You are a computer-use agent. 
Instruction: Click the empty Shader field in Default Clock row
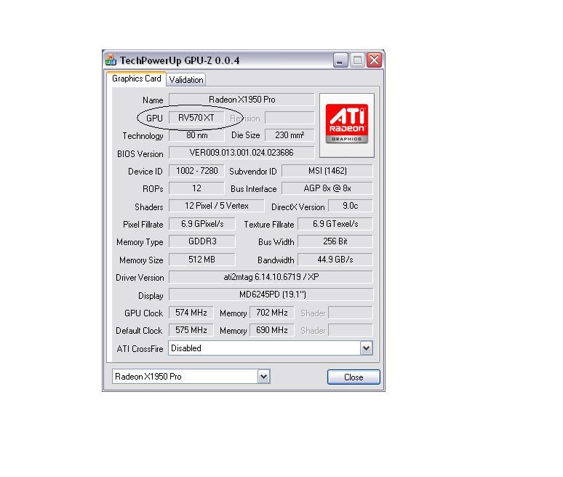351,330
